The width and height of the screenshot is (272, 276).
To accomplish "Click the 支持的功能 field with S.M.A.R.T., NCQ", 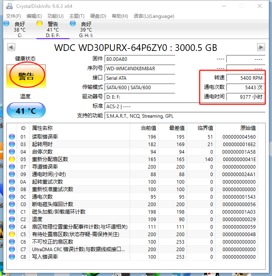I will click(x=185, y=116).
